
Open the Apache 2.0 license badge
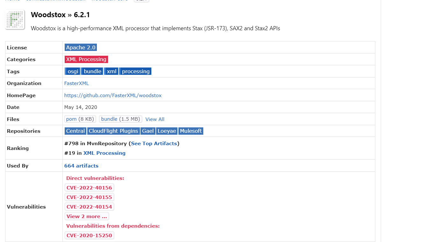pyautogui.click(x=81, y=47)
